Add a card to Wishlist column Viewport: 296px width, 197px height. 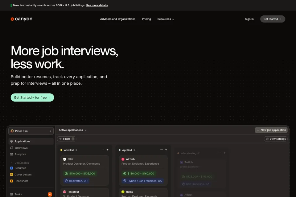108,150
